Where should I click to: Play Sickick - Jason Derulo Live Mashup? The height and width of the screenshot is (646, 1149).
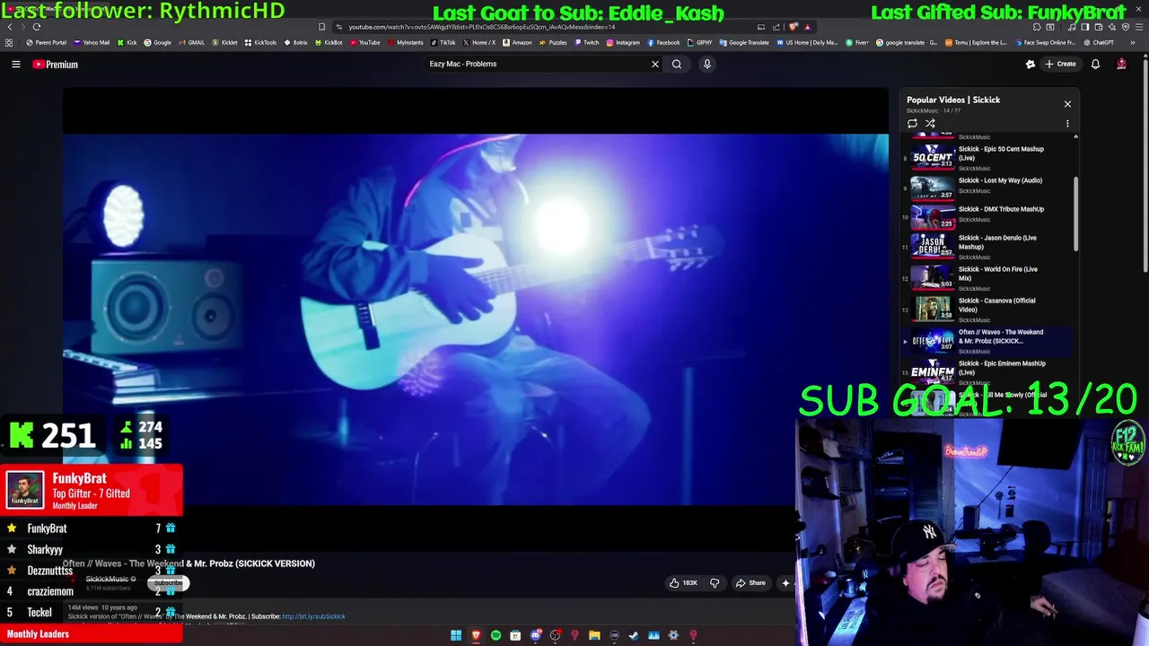[x=987, y=246]
